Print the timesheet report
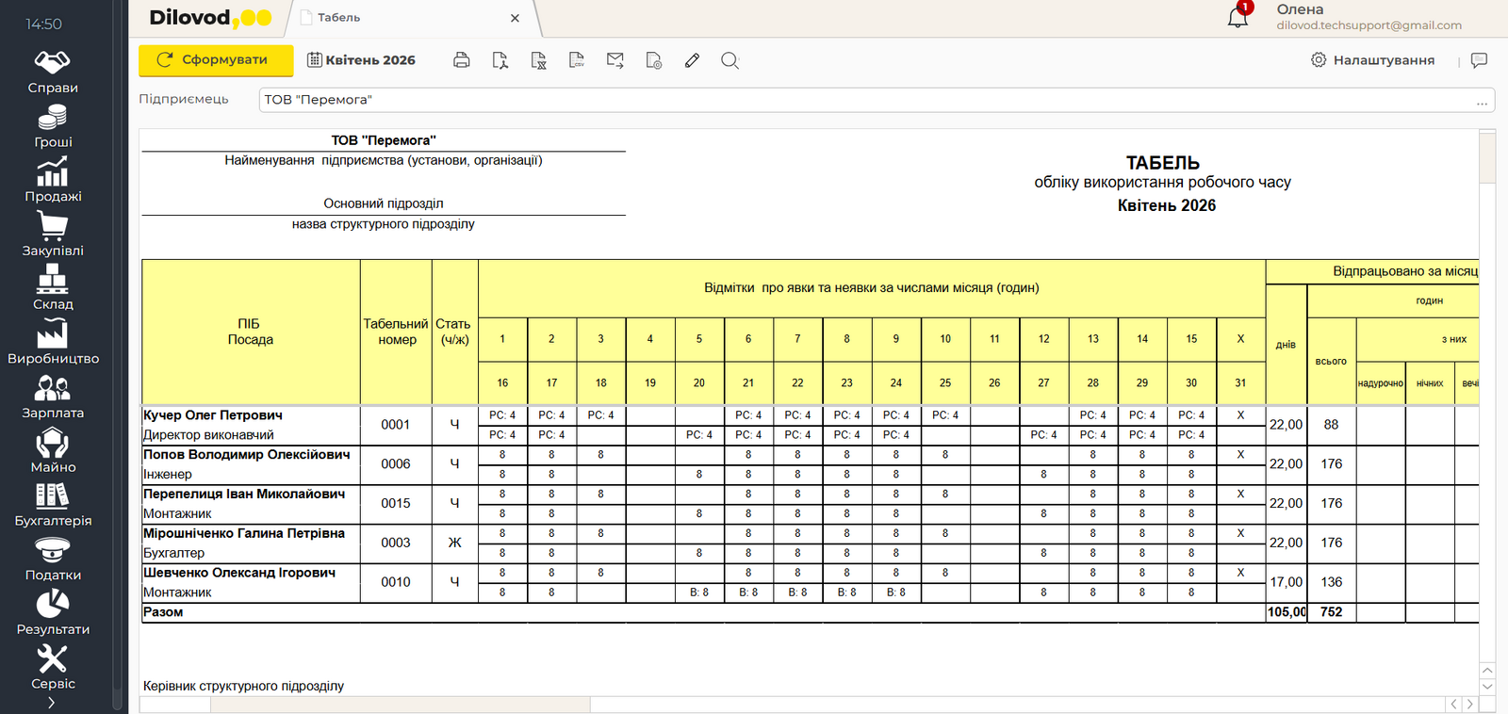 [462, 60]
